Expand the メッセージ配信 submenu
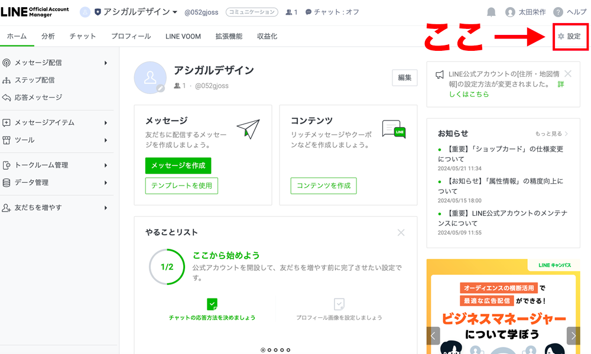 coord(106,63)
